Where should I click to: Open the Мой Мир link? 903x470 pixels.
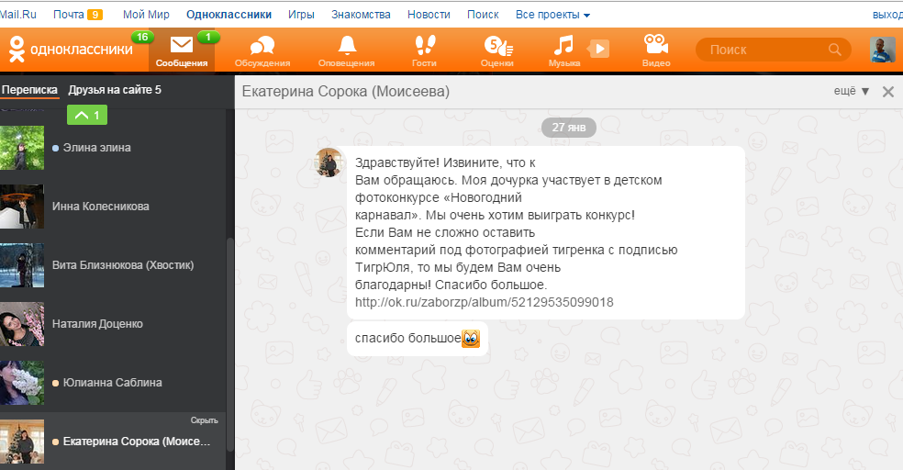point(146,15)
